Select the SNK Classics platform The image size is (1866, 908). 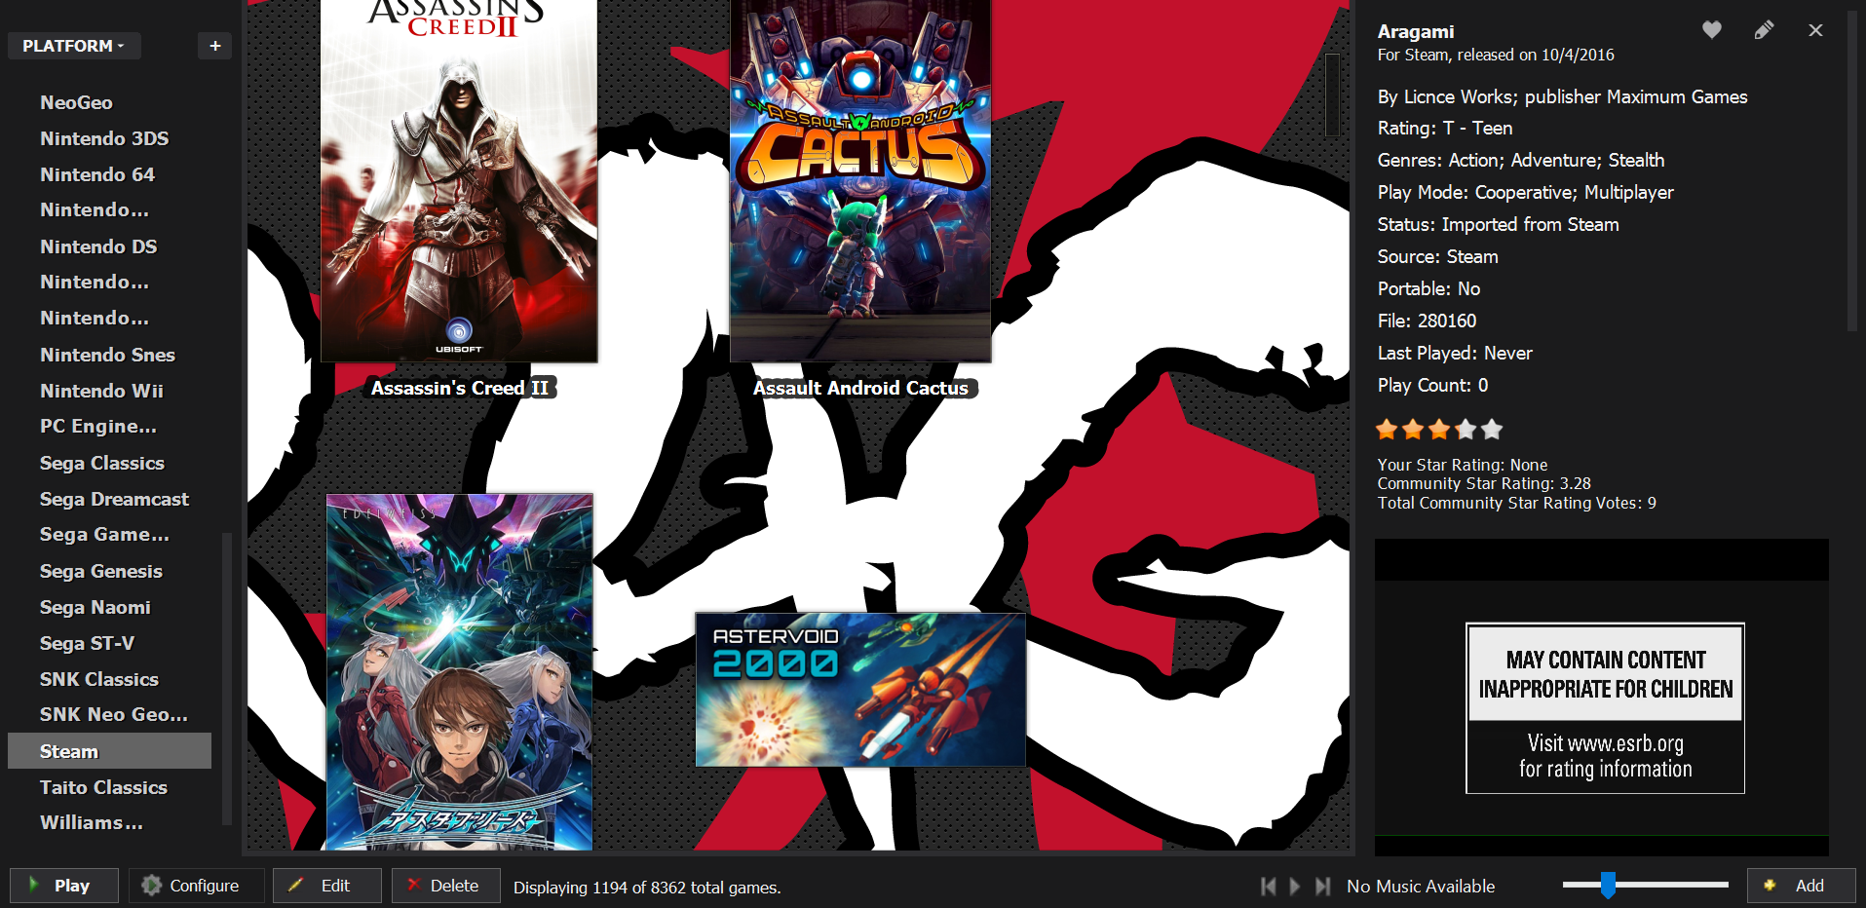98,679
